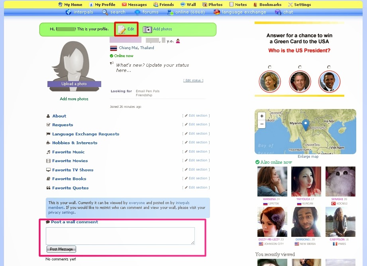Open chat using the speech bubble icon
The image size is (367, 266).
pos(278,12)
